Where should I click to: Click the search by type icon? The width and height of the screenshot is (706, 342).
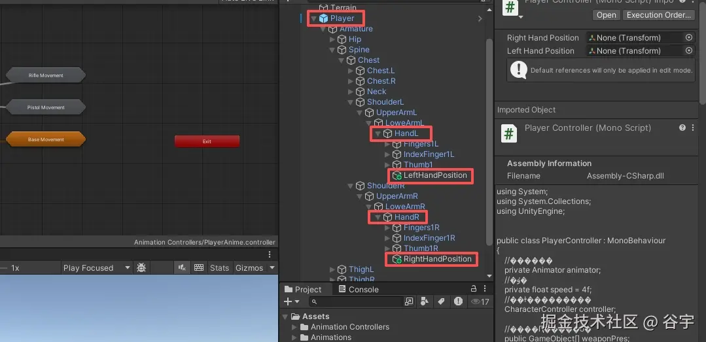(424, 301)
